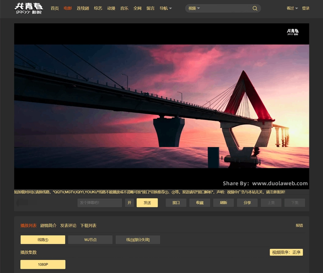Click the 接口 button
The width and height of the screenshot is (323, 273).
176,203
